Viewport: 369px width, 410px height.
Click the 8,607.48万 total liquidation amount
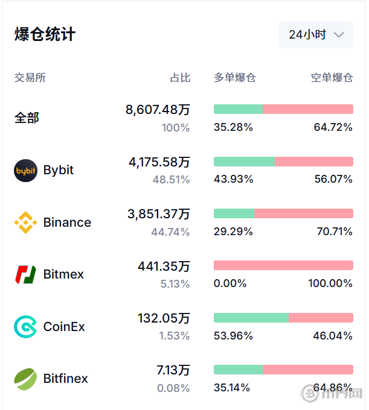158,110
